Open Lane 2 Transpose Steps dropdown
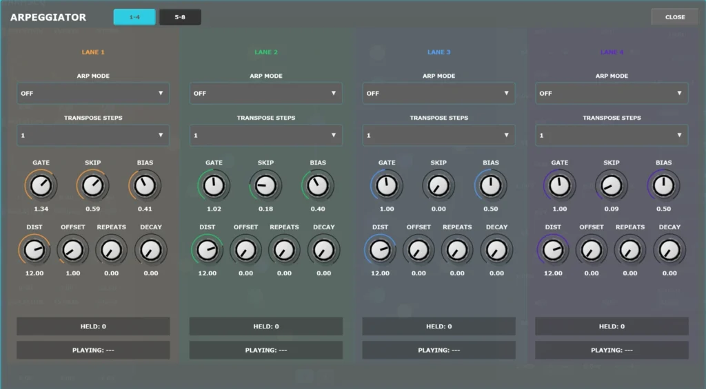706x389 pixels. coord(266,135)
